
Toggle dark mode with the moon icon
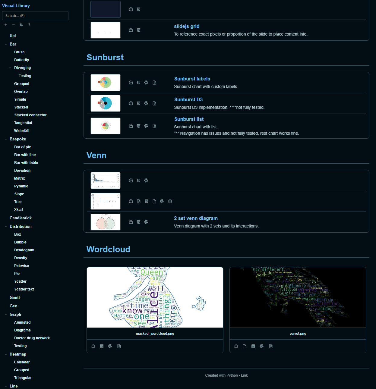tap(21, 25)
